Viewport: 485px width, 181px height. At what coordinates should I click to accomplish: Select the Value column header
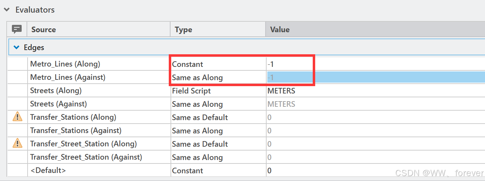click(376, 29)
